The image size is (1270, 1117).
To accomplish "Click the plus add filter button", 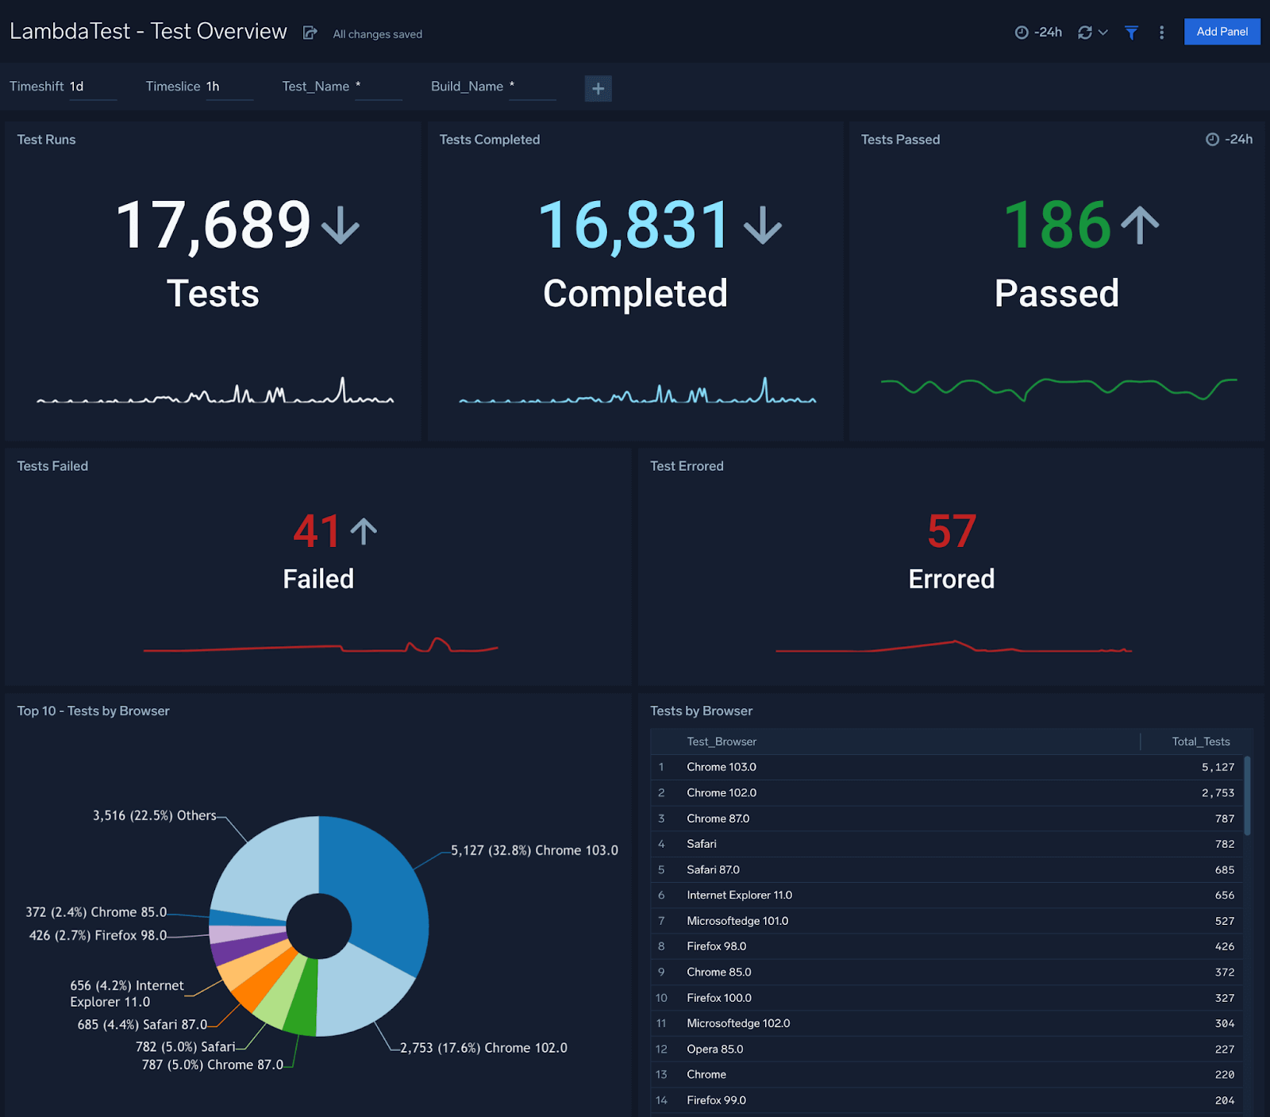I will click(x=598, y=88).
